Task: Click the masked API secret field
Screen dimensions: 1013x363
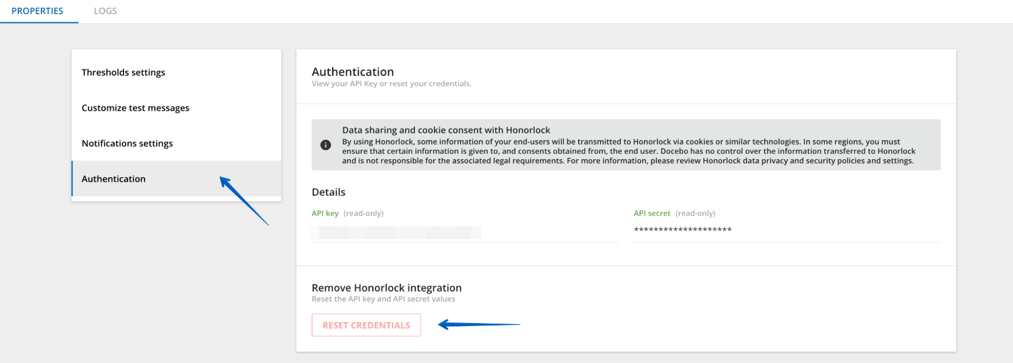Action: 787,230
